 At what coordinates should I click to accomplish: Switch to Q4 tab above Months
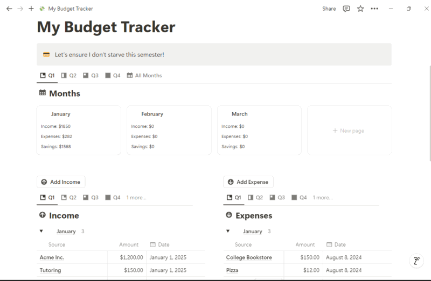click(x=113, y=76)
